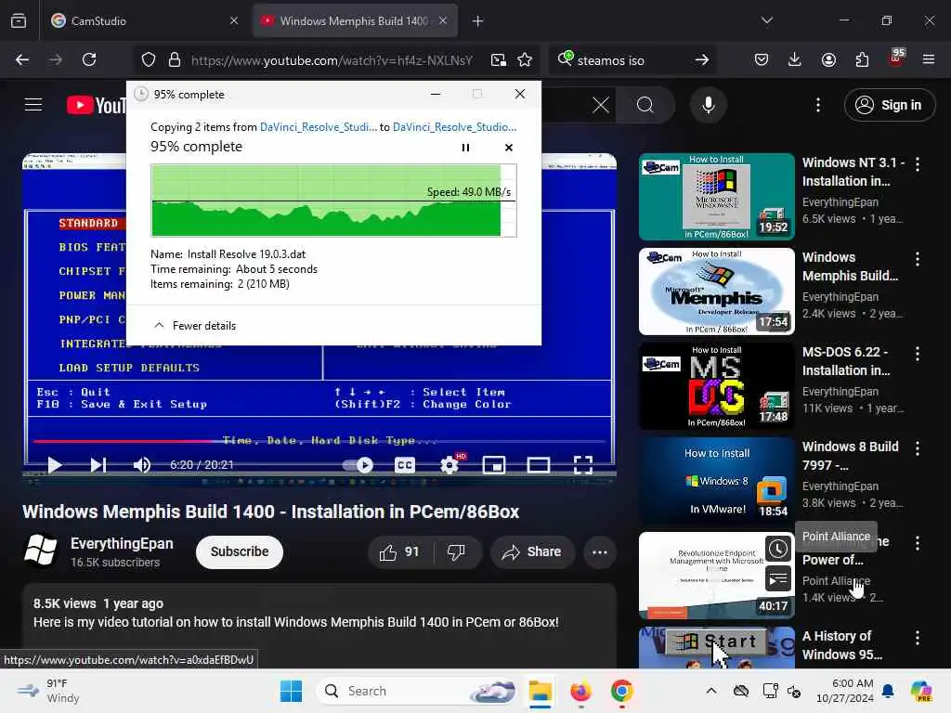List all tabs dropdown arrow

click(766, 20)
